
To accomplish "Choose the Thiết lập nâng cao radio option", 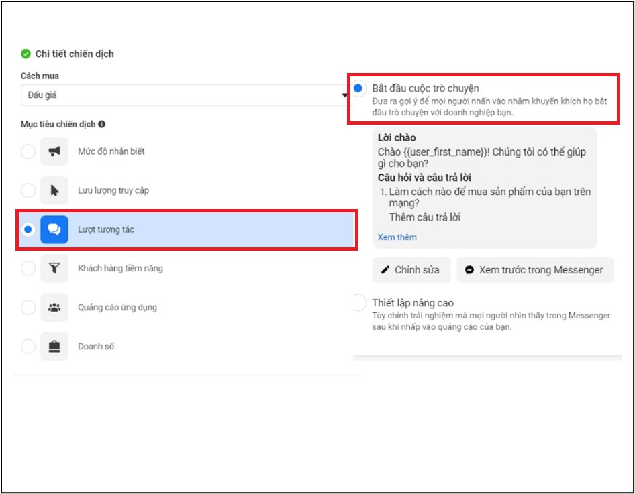I will click(359, 302).
